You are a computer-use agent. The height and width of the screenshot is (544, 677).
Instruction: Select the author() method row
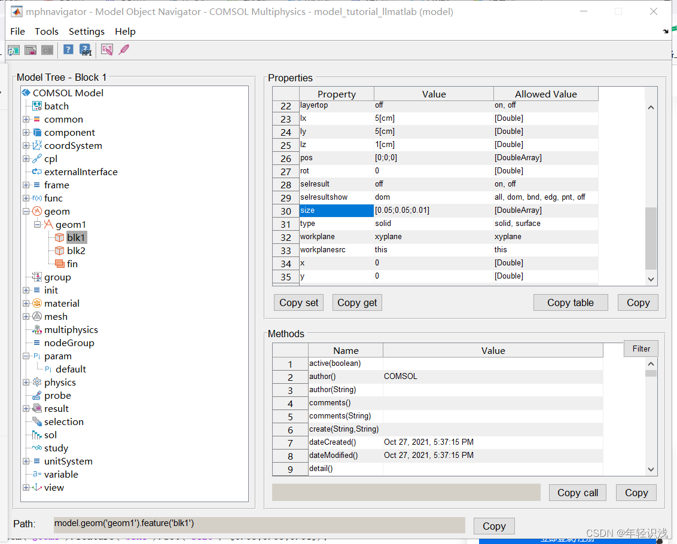tap(438, 377)
